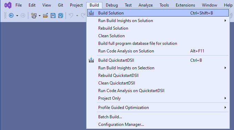Choose Build full program database file for solution
Image resolution: width=234 pixels, height=130 pixels.
(158, 43)
